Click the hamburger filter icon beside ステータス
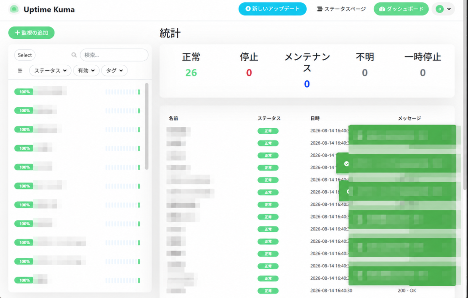Viewport: 468px width, 298px height. [20, 71]
